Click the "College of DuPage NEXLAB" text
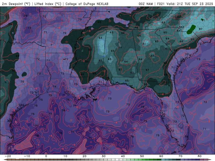 pos(87,4)
